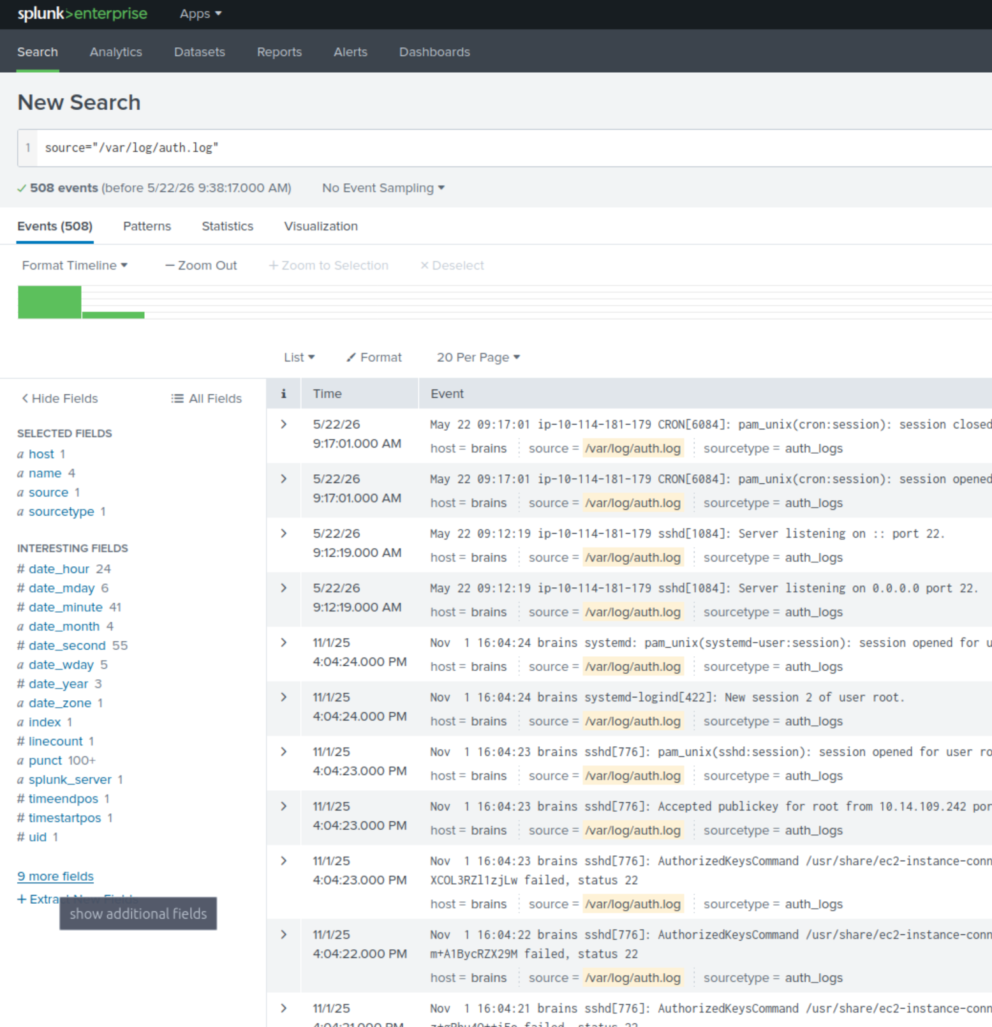
Task: Open the timeendpos interesting field
Action: 63,798
